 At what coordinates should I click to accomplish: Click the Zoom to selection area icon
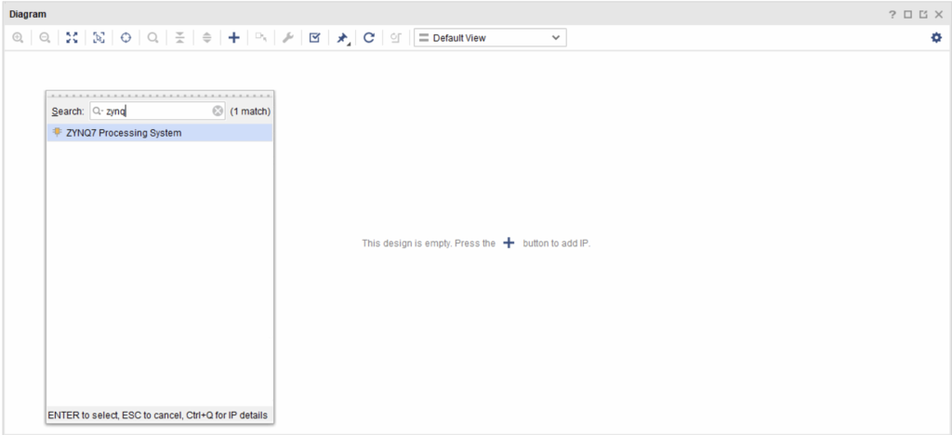[99, 38]
